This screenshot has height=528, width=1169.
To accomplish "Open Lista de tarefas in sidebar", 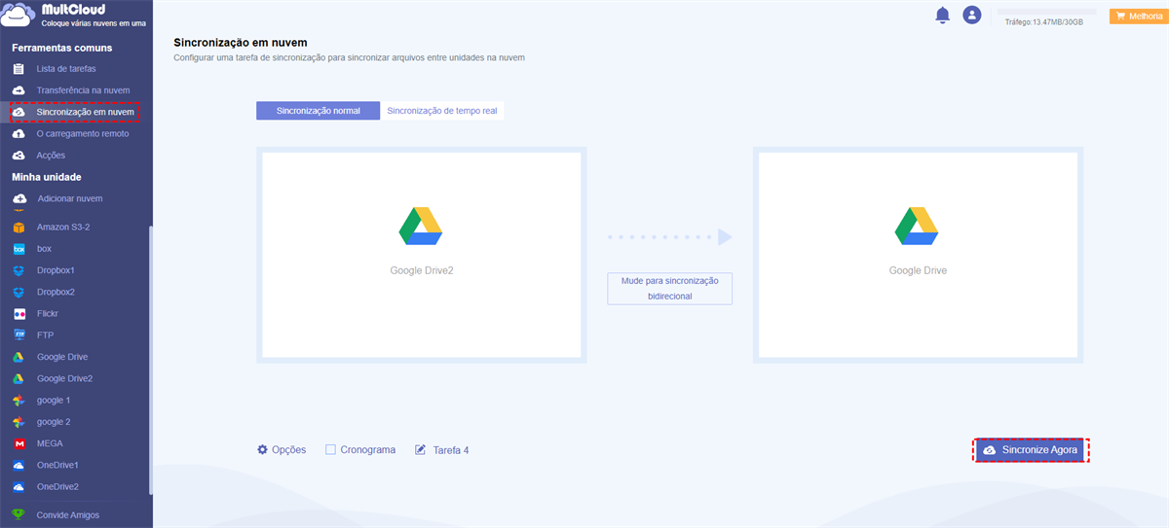I will 66,69.
